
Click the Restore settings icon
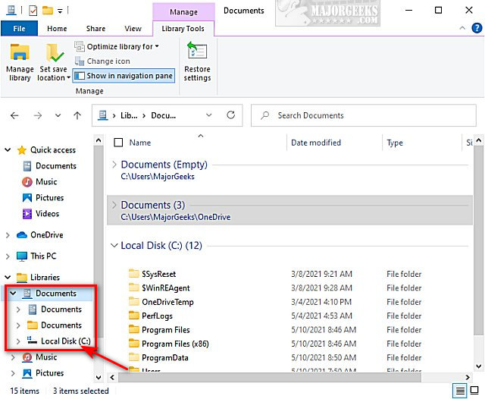(x=197, y=61)
